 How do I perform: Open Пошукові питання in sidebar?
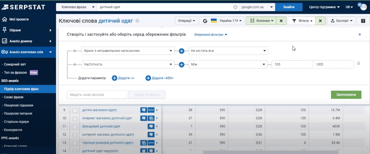(18, 113)
